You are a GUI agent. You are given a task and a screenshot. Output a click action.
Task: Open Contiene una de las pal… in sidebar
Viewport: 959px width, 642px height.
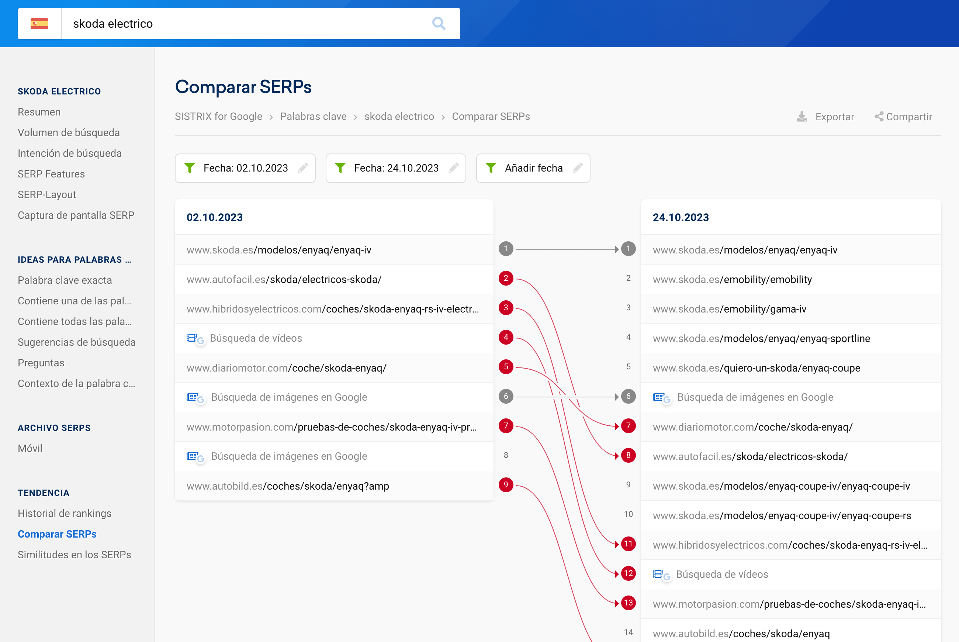75,301
